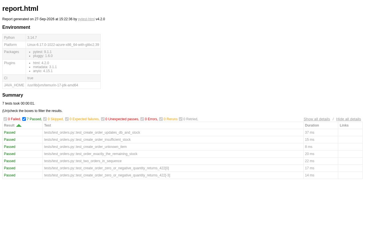Click the 37 ms duration cell
The image size is (365, 228).
(321, 133)
